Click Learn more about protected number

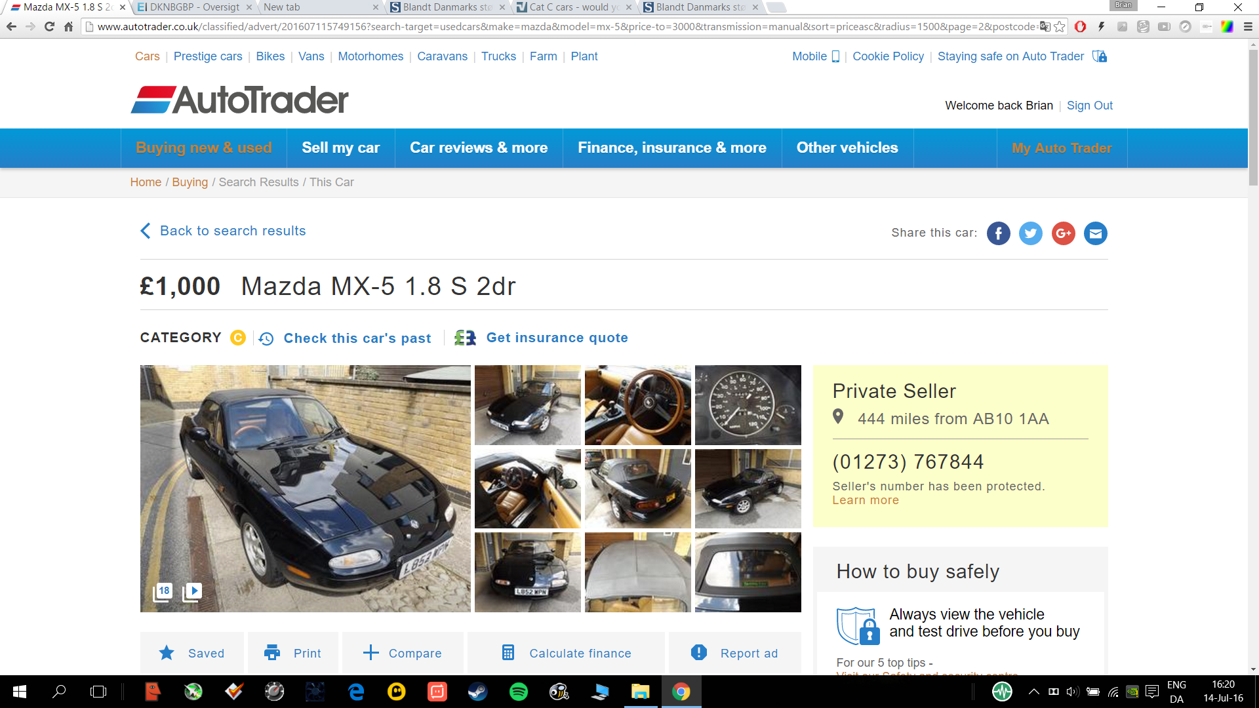pyautogui.click(x=866, y=500)
